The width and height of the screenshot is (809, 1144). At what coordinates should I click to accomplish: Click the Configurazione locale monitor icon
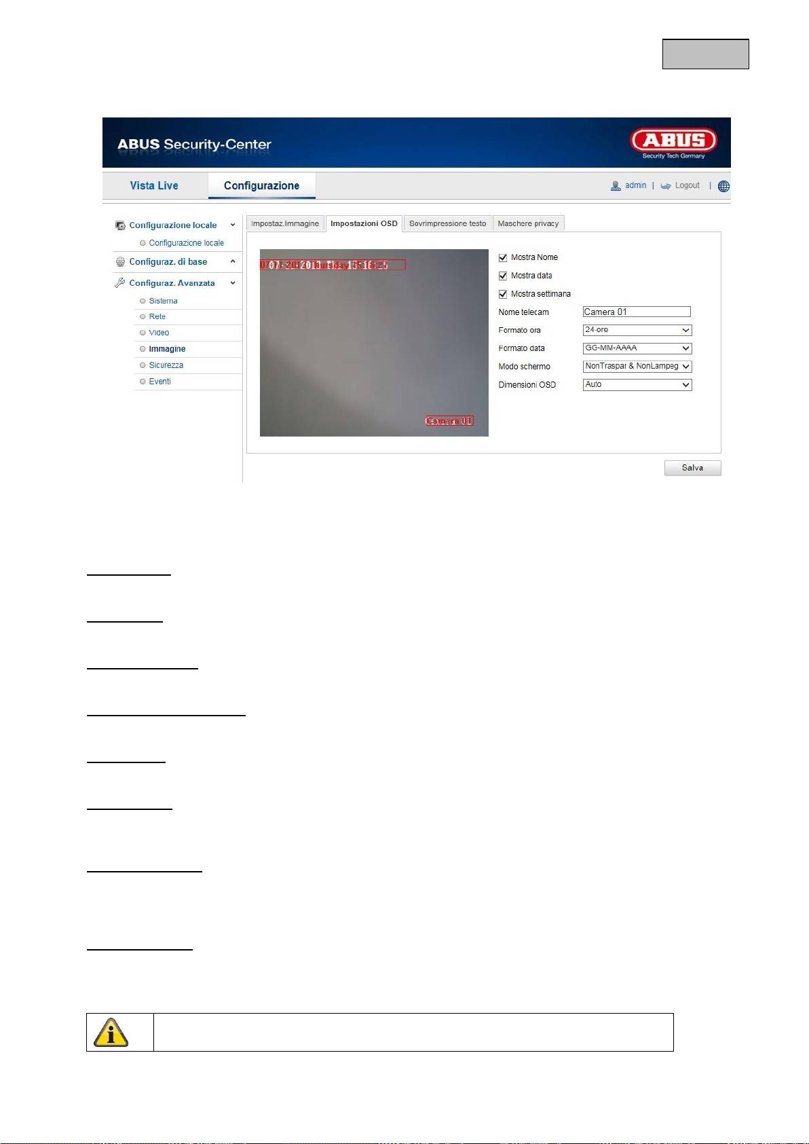point(120,225)
